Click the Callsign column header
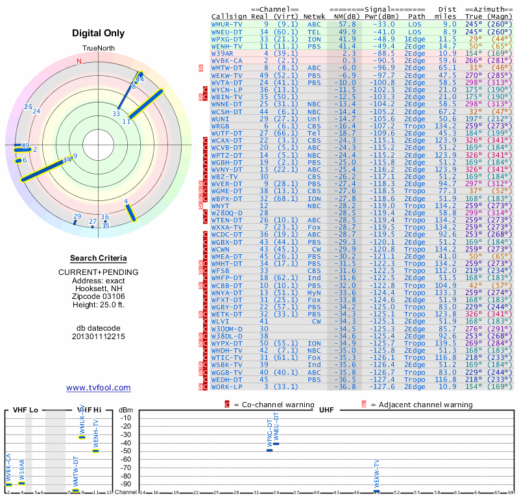This screenshot has height=498, width=519. point(229,16)
